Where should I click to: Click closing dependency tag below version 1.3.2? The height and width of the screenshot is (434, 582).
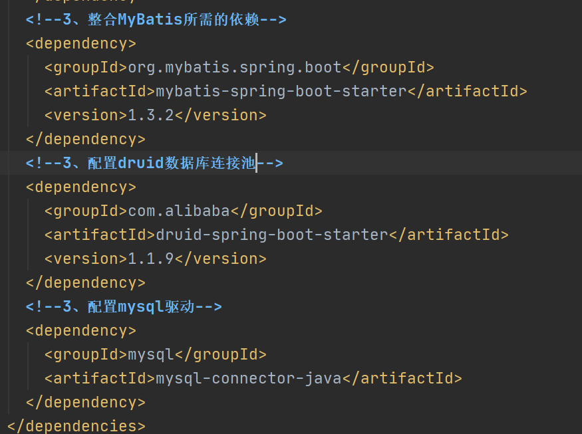pos(86,139)
